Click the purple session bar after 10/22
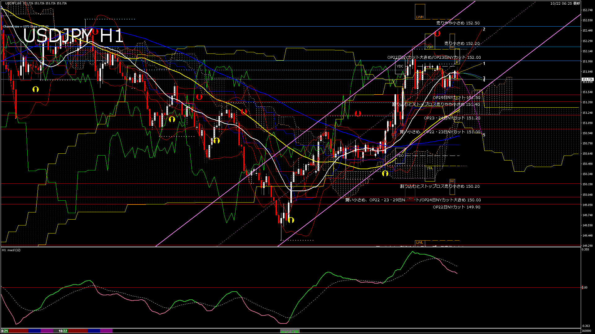 click(x=106, y=331)
